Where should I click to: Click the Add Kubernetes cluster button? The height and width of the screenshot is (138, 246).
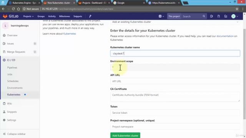click(x=125, y=135)
